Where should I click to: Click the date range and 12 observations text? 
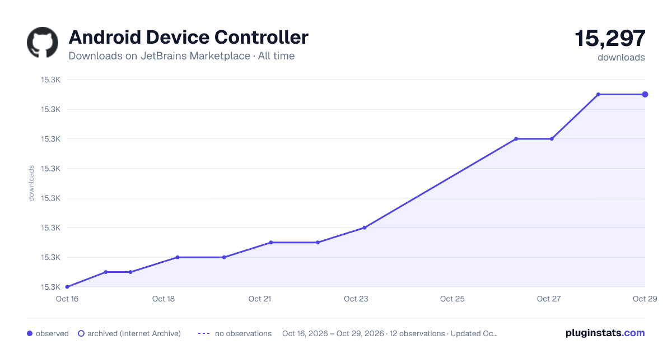coord(390,333)
